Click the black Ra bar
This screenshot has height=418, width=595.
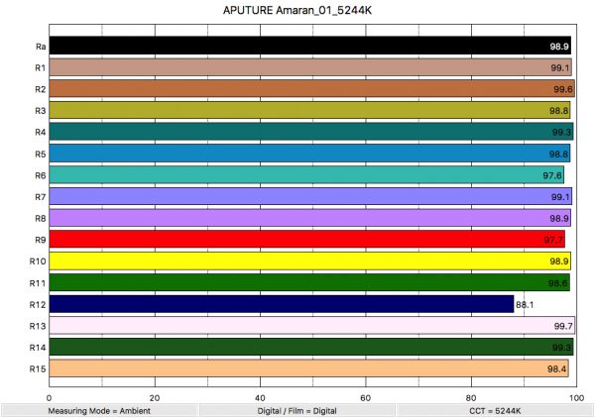[x=309, y=46]
